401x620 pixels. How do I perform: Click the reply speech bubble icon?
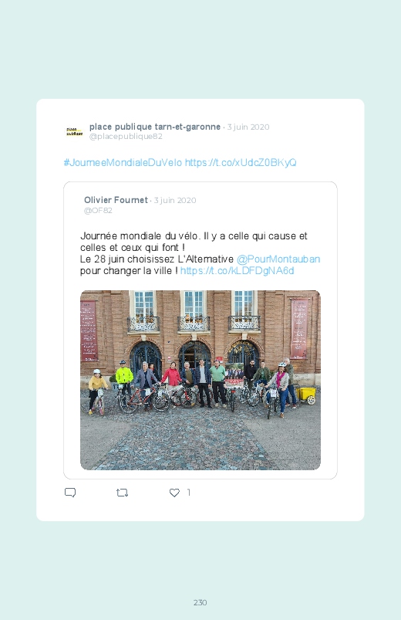pos(70,493)
